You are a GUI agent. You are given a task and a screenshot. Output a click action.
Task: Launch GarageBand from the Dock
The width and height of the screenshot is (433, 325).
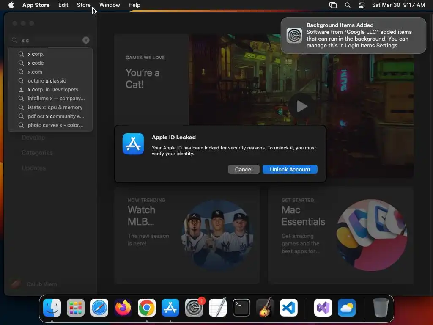[265, 308]
